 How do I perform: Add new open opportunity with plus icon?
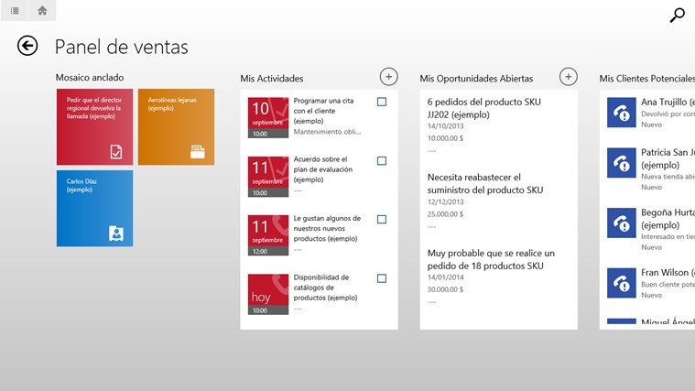tap(568, 77)
